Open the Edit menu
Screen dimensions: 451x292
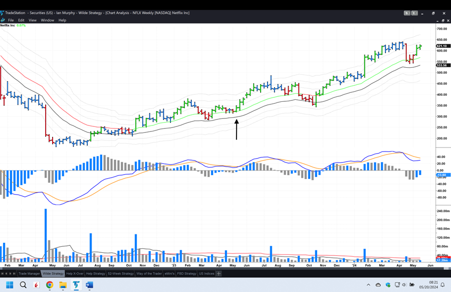pyautogui.click(x=21, y=20)
